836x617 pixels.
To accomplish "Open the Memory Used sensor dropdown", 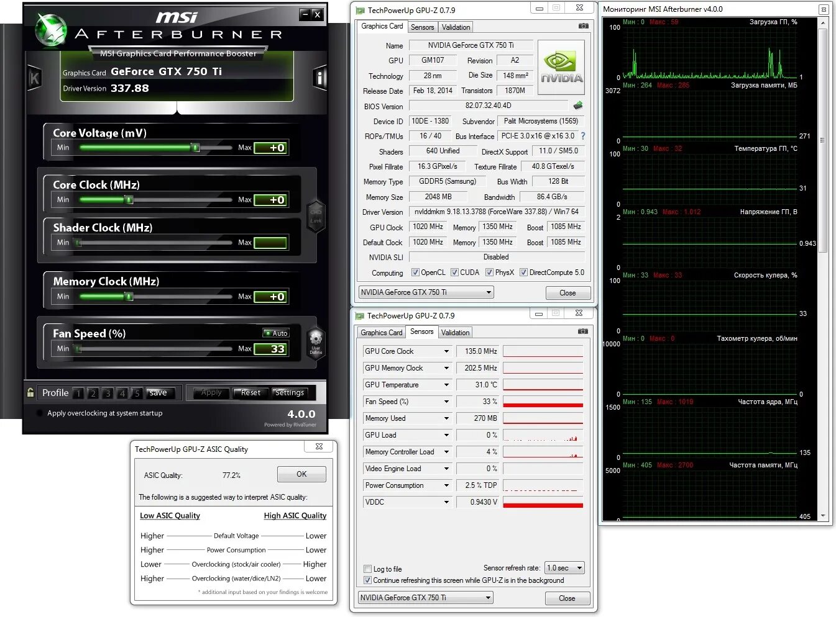I will 446,418.
